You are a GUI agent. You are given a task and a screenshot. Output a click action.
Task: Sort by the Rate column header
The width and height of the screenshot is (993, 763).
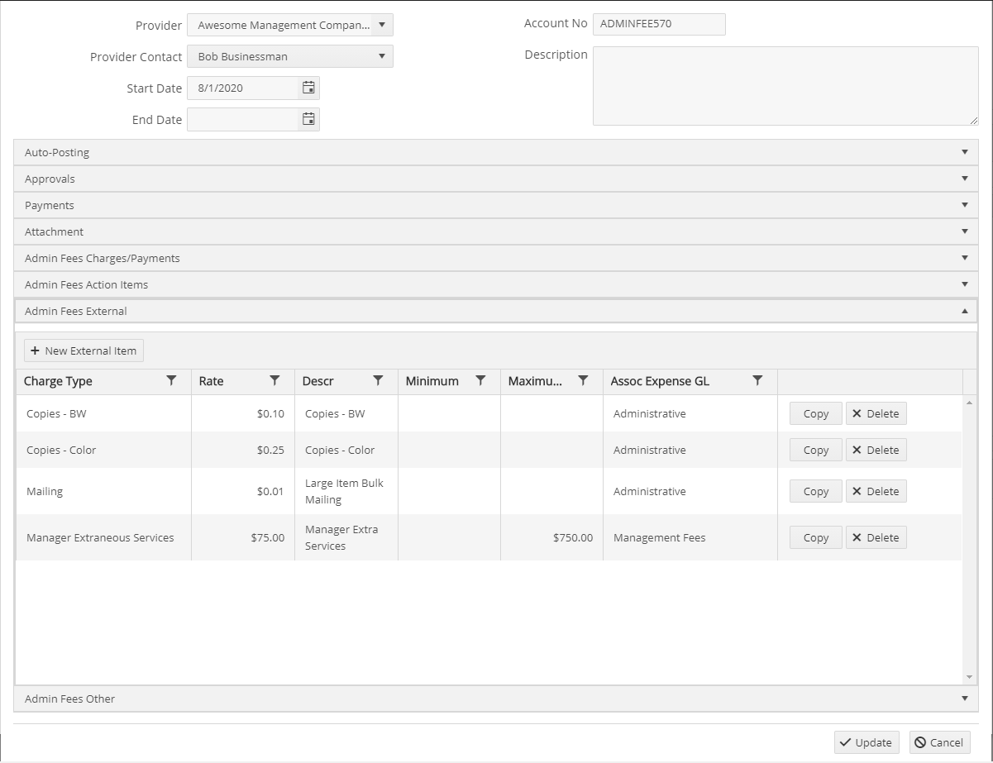point(211,381)
